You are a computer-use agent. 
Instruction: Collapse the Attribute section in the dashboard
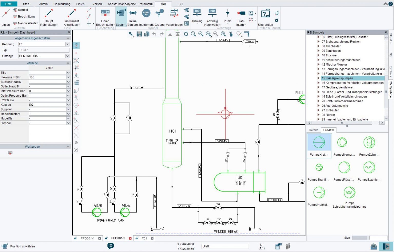68,63
